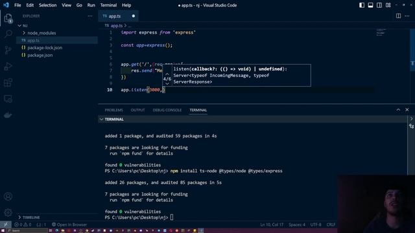Open the Source Control view
The height and width of the screenshot is (233, 415).
(8, 50)
